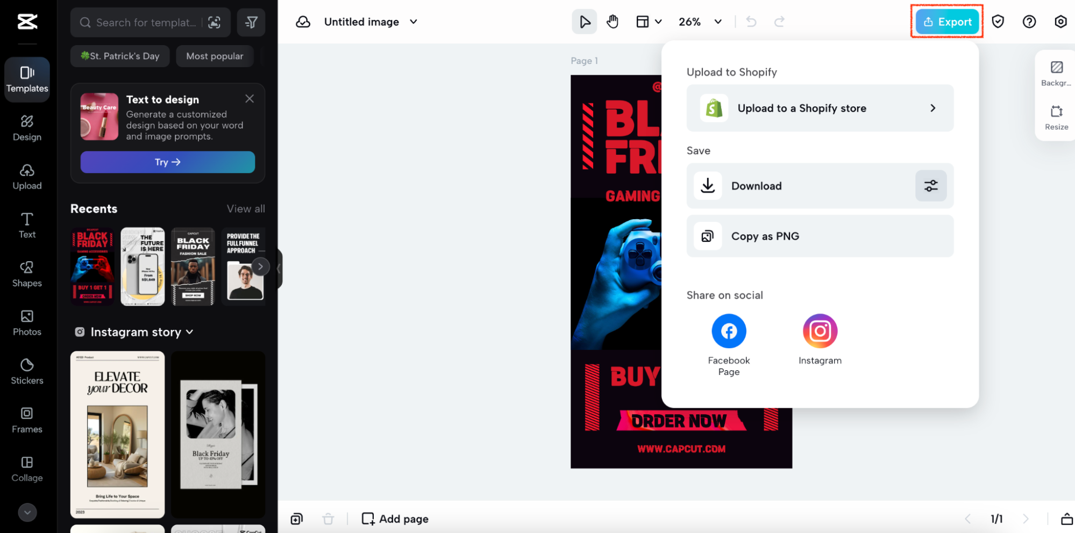Select the Most popular category chip
The width and height of the screenshot is (1075, 533).
pos(215,56)
